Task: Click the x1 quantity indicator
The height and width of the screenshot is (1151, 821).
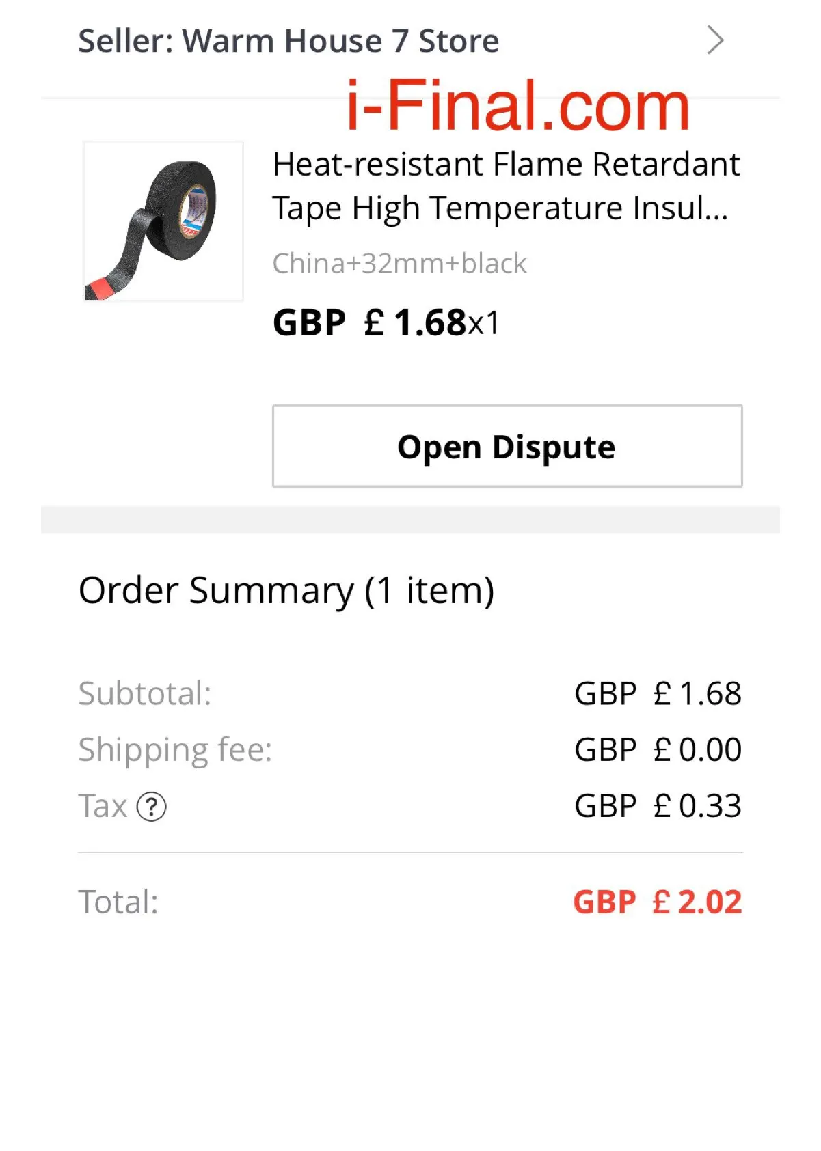Action: (x=484, y=323)
